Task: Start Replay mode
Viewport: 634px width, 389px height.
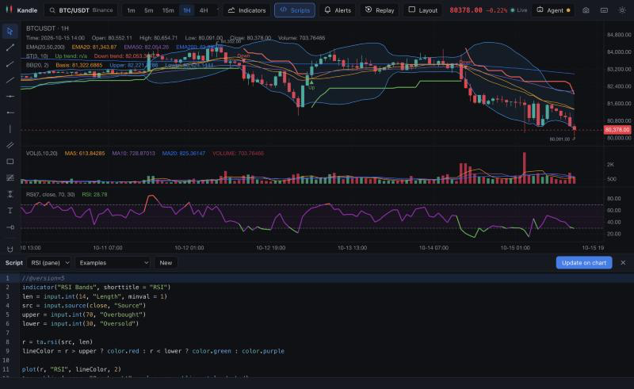Action: coord(380,10)
